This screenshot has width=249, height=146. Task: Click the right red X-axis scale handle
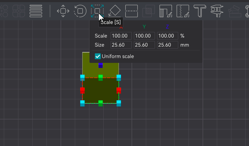[x=119, y=90]
